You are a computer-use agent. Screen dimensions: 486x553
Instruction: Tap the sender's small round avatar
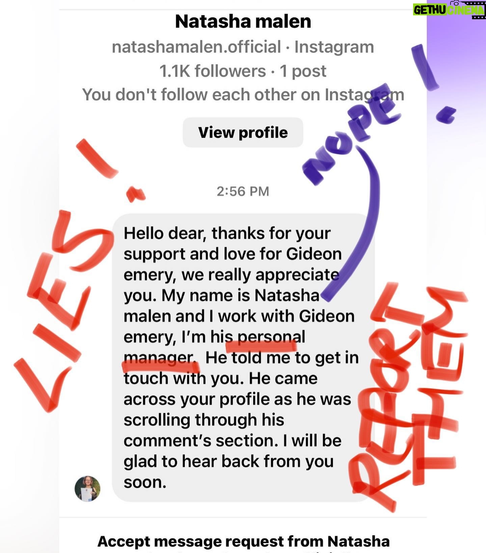[87, 489]
